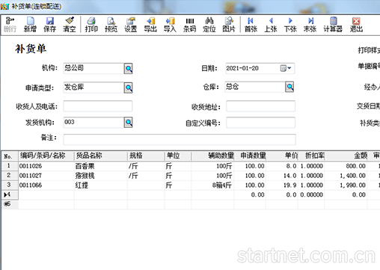The height and width of the screenshot is (270, 380).
Task: Go to first record with 首张
Action: coord(251,25)
